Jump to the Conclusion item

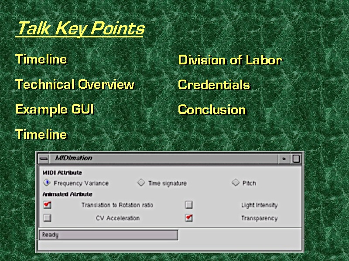pos(212,110)
